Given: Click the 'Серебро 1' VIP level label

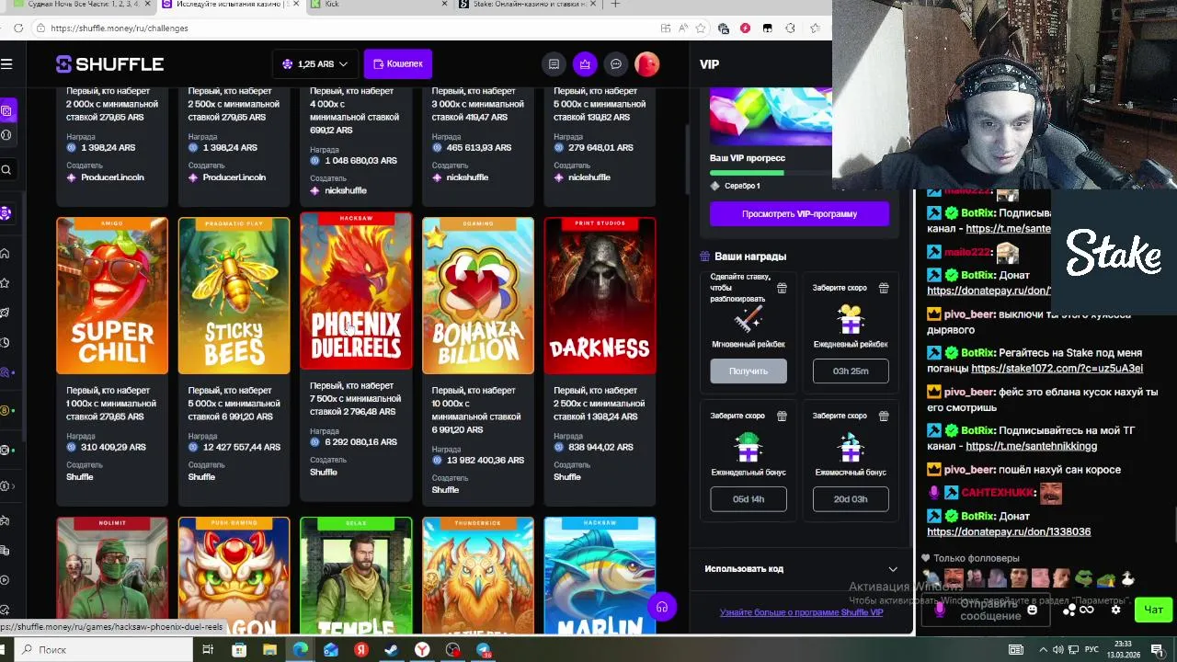Looking at the screenshot, I should pyautogui.click(x=742, y=186).
